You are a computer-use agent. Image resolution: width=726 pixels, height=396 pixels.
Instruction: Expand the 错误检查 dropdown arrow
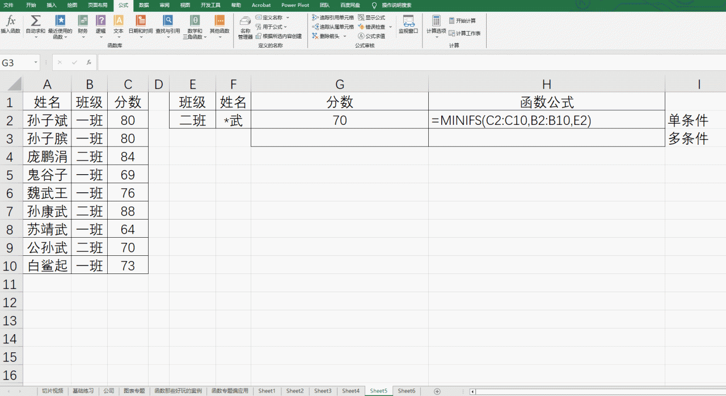pos(390,27)
